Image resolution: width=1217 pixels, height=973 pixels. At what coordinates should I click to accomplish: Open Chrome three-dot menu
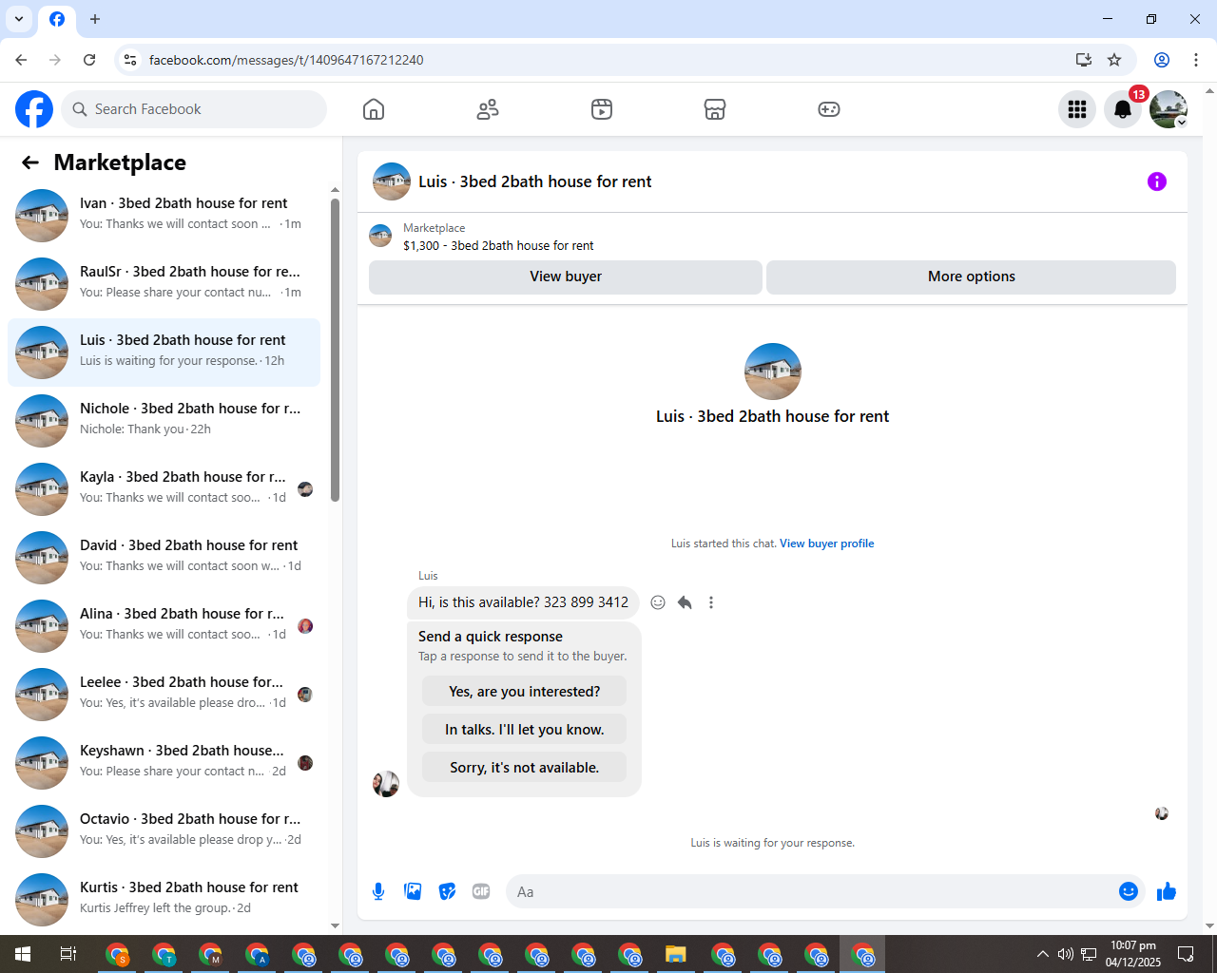click(1196, 60)
